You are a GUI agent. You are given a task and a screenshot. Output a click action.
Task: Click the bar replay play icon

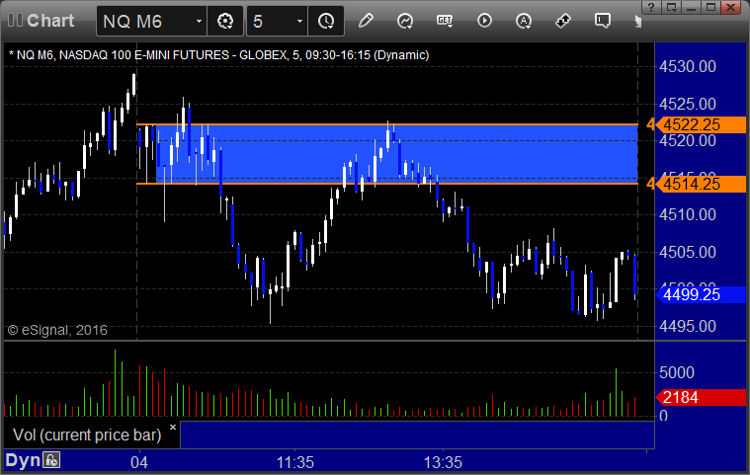click(484, 21)
